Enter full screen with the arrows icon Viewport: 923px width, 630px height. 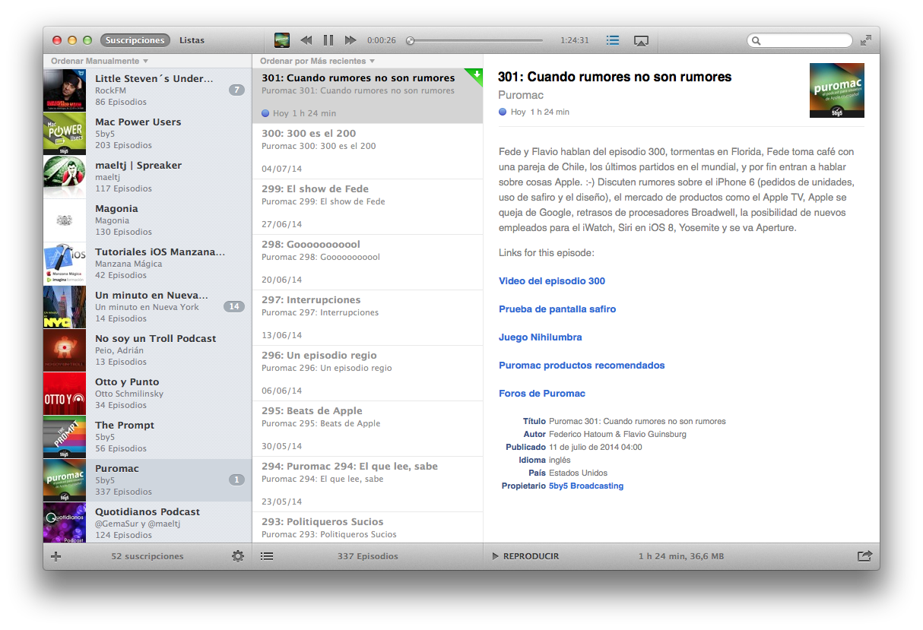[x=866, y=40]
